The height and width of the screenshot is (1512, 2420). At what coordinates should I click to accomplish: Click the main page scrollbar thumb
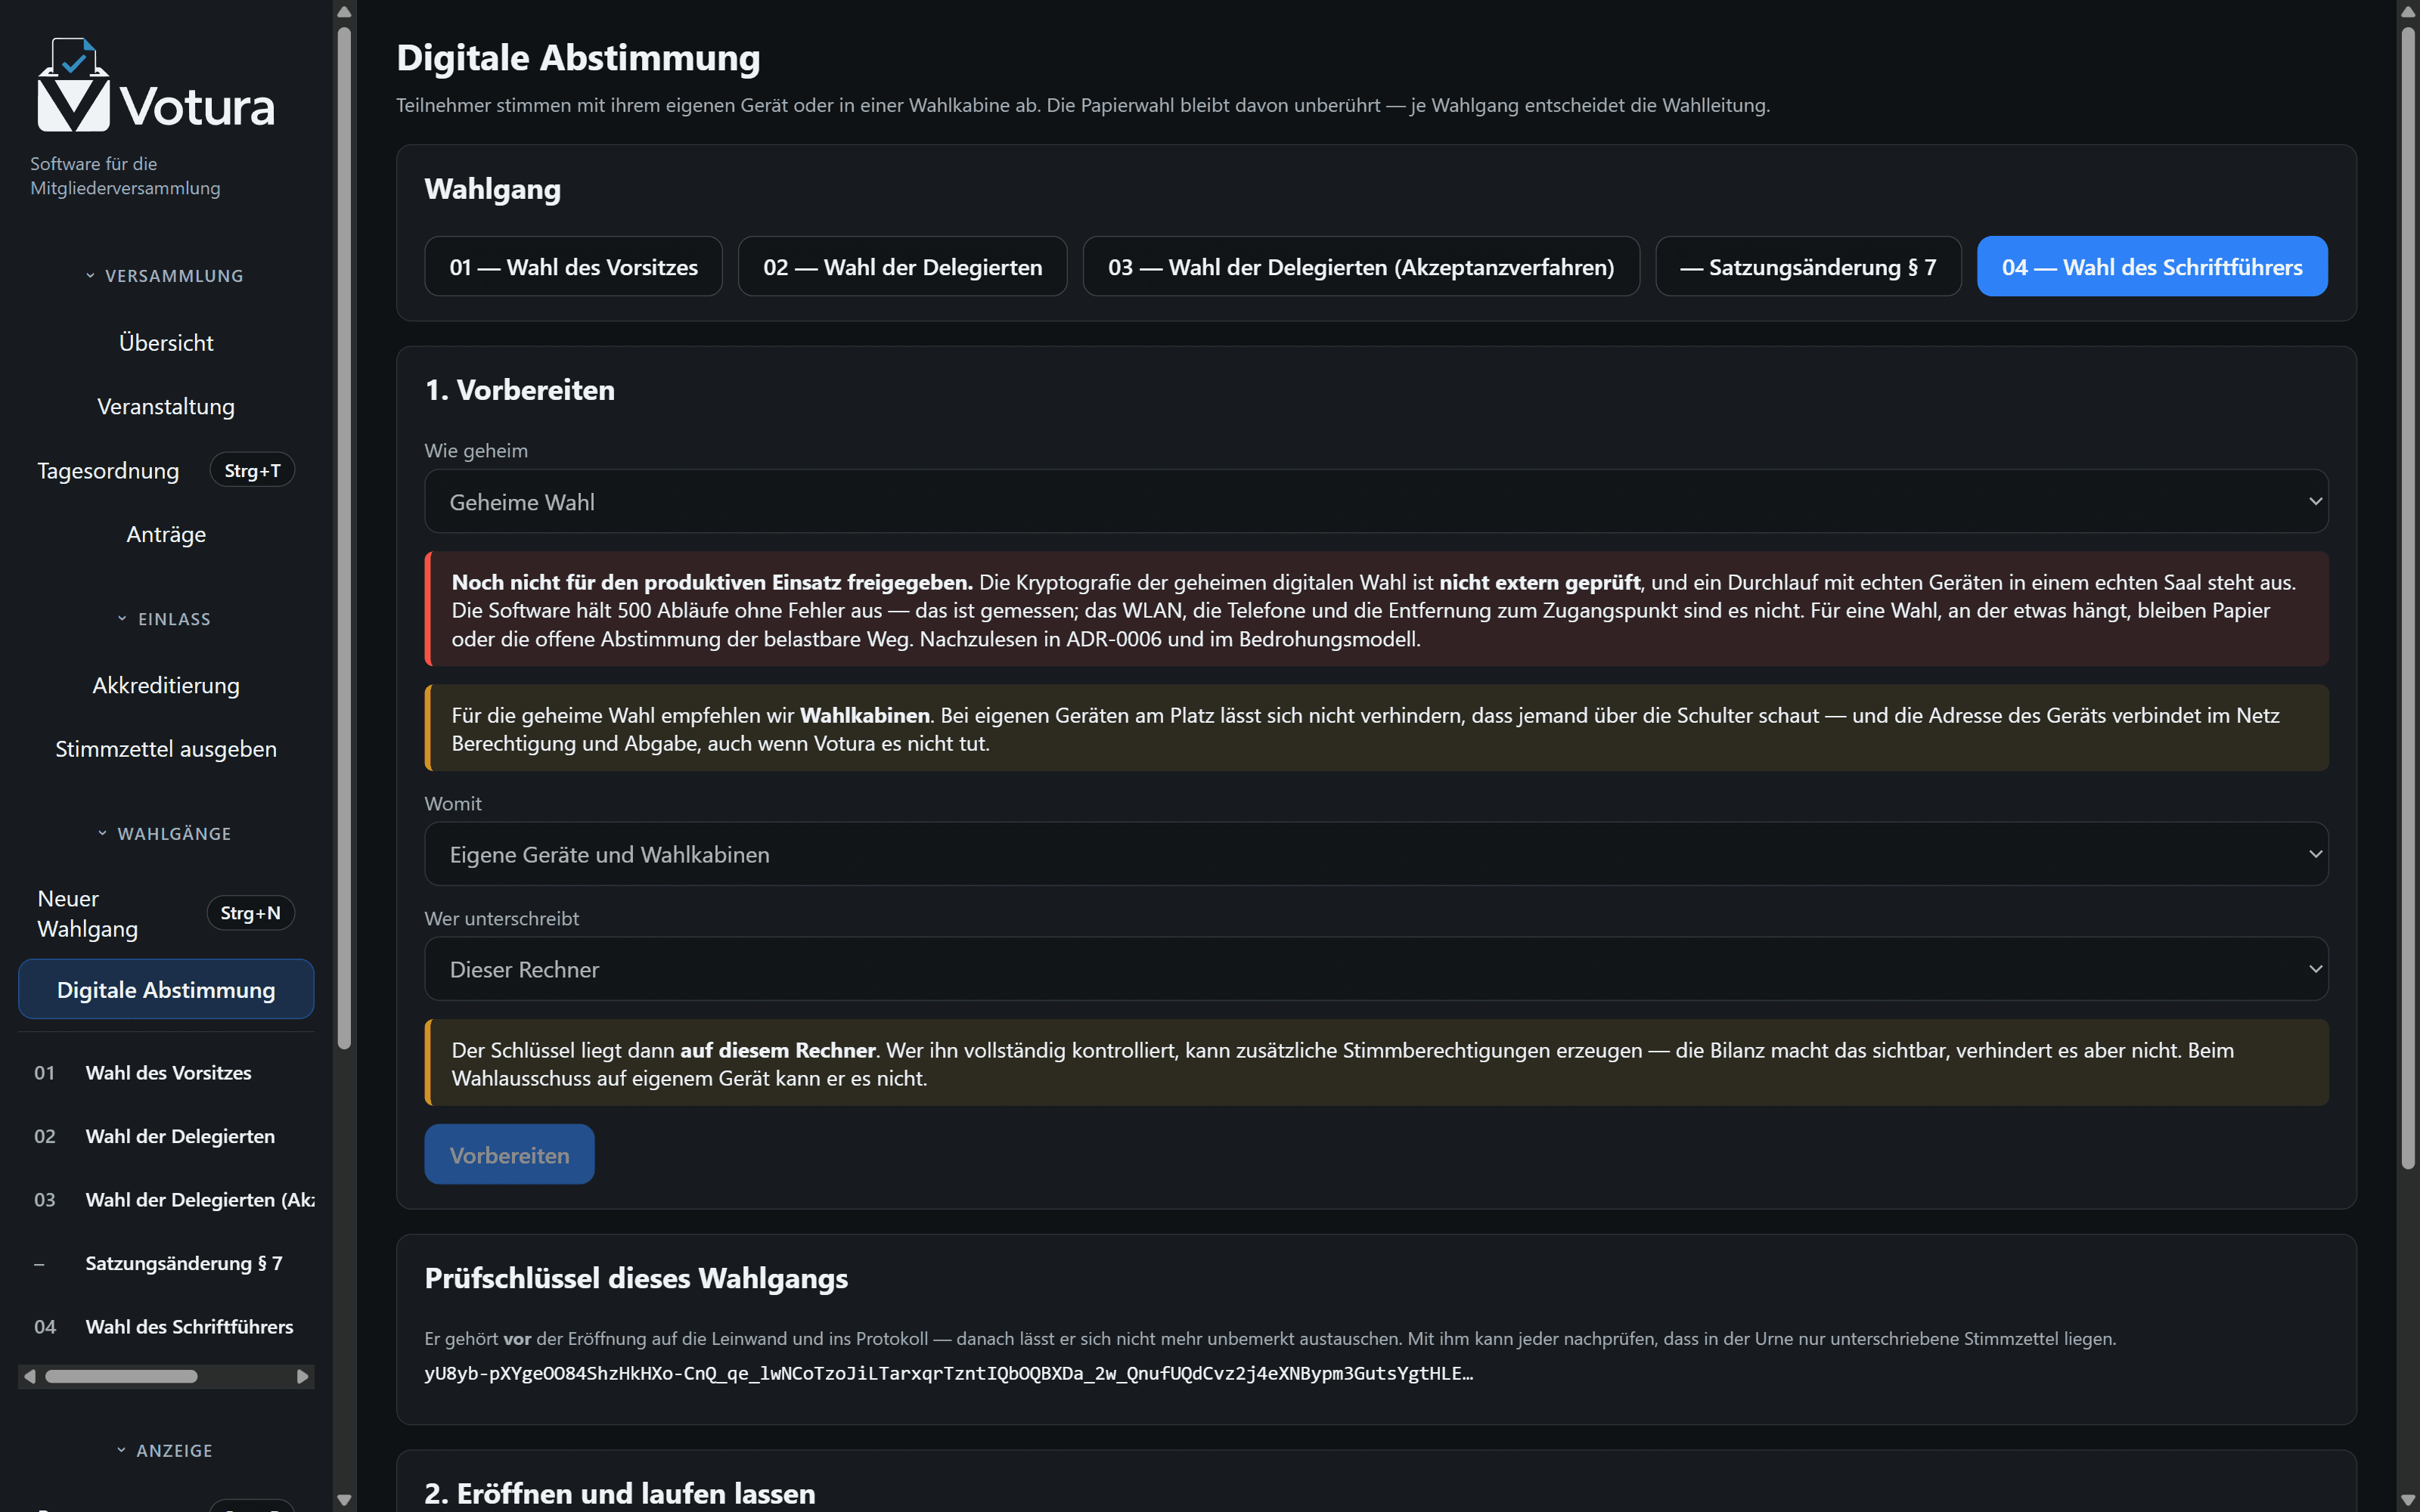pyautogui.click(x=2408, y=598)
